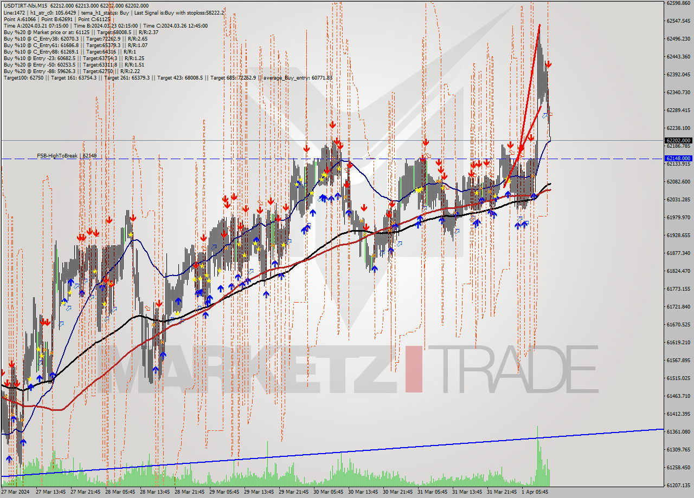Click the 'Buy %20 @ Market price' line

coord(81,32)
